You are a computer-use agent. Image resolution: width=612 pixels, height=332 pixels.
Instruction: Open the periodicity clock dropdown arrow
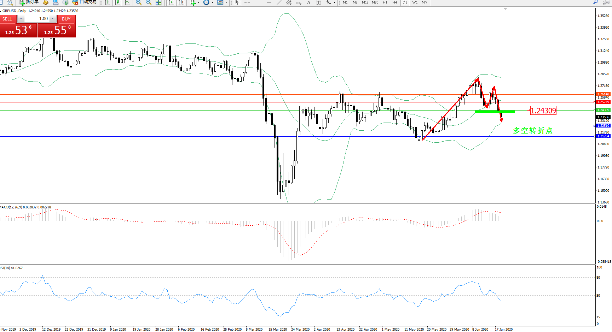click(x=212, y=2)
